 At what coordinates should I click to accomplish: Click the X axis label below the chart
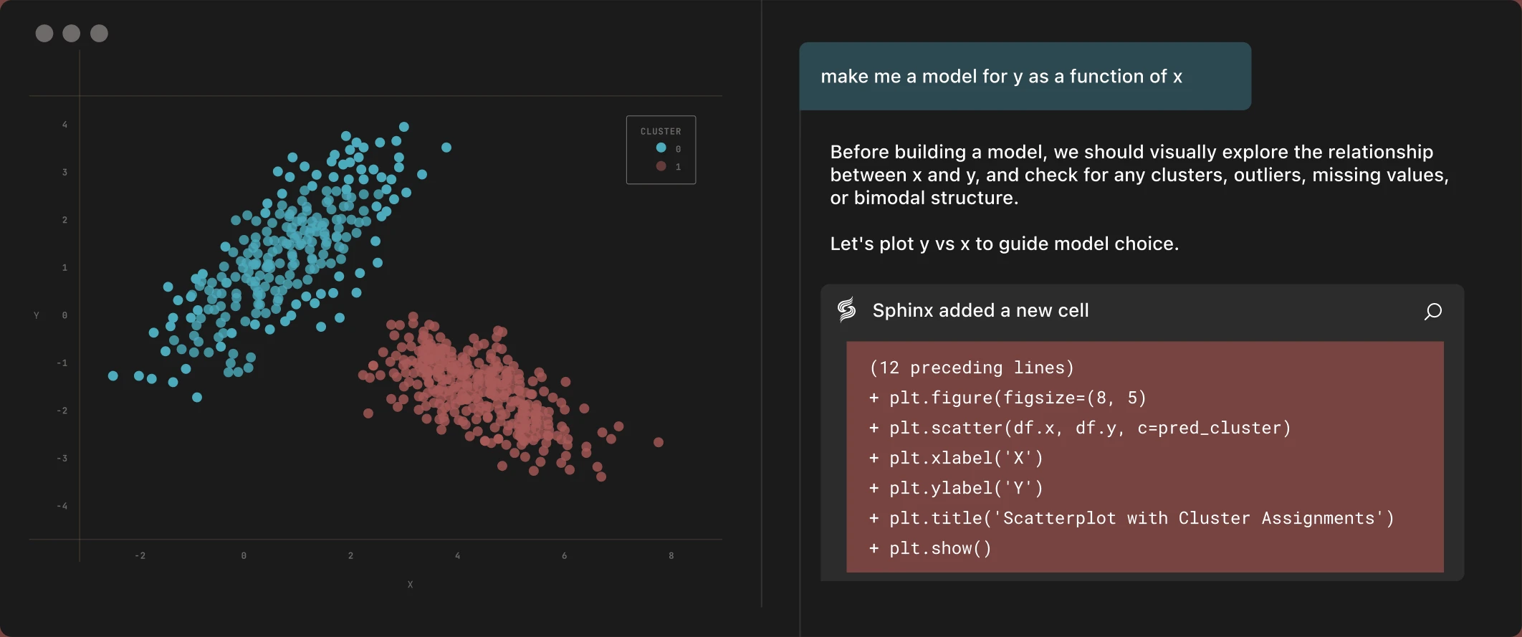(x=410, y=585)
